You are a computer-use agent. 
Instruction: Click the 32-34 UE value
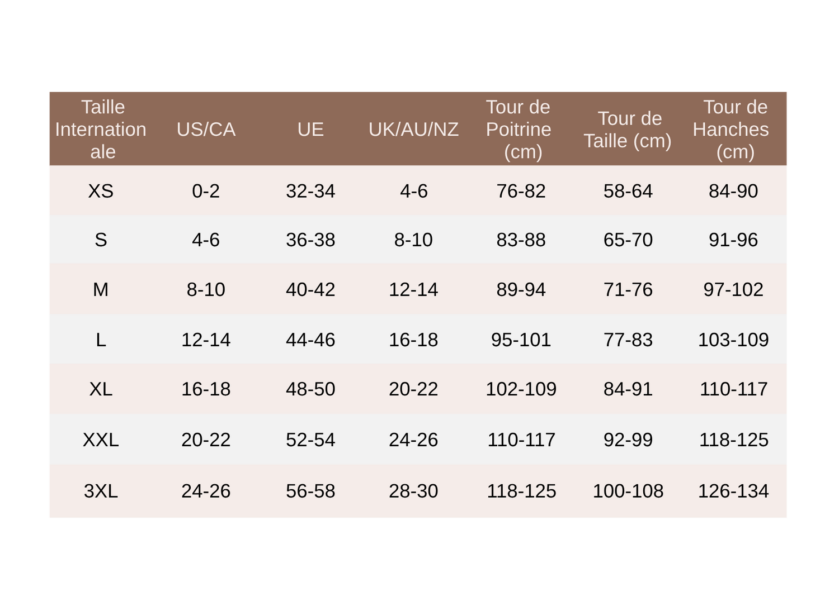310,191
